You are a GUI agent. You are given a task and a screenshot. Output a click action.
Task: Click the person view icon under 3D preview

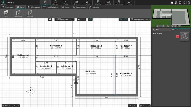pos(157,26)
